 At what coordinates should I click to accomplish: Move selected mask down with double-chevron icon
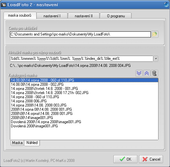pyautogui.click(x=139, y=73)
